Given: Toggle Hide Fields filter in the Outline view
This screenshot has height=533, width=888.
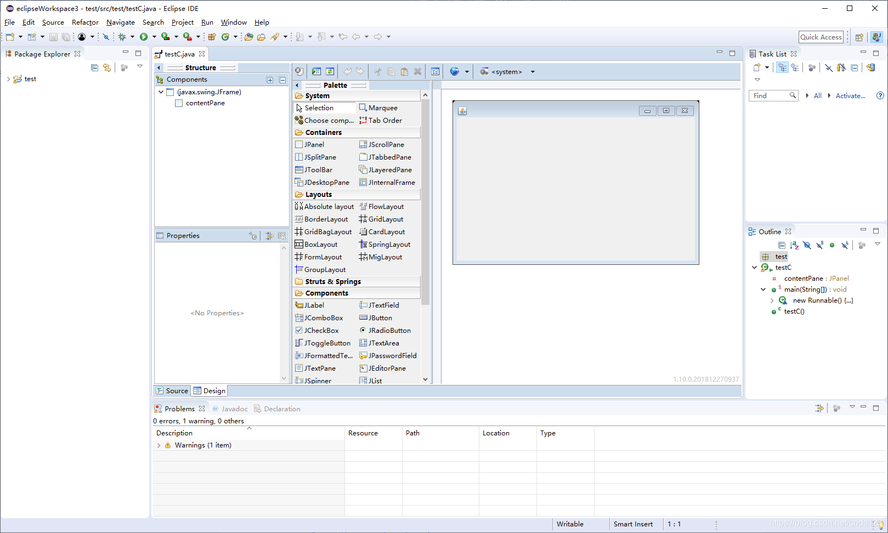Looking at the screenshot, I should tap(807, 245).
